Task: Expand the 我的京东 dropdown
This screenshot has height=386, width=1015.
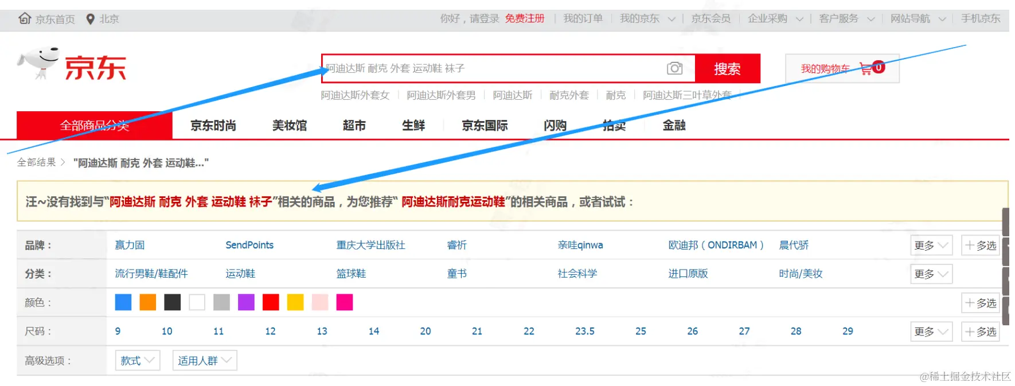Action: coord(647,18)
